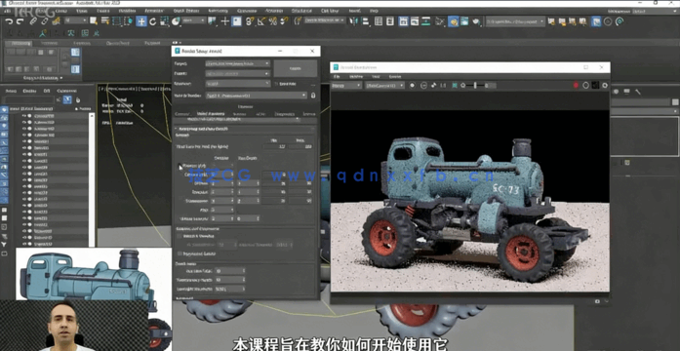The image size is (680, 351).
Task: Open the Preset dropdown in Render Setup
Action: pyautogui.click(x=238, y=73)
